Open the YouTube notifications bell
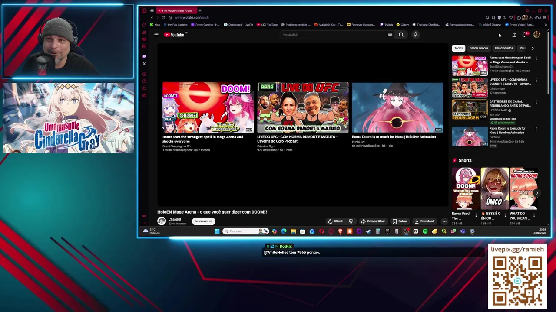 click(525, 35)
